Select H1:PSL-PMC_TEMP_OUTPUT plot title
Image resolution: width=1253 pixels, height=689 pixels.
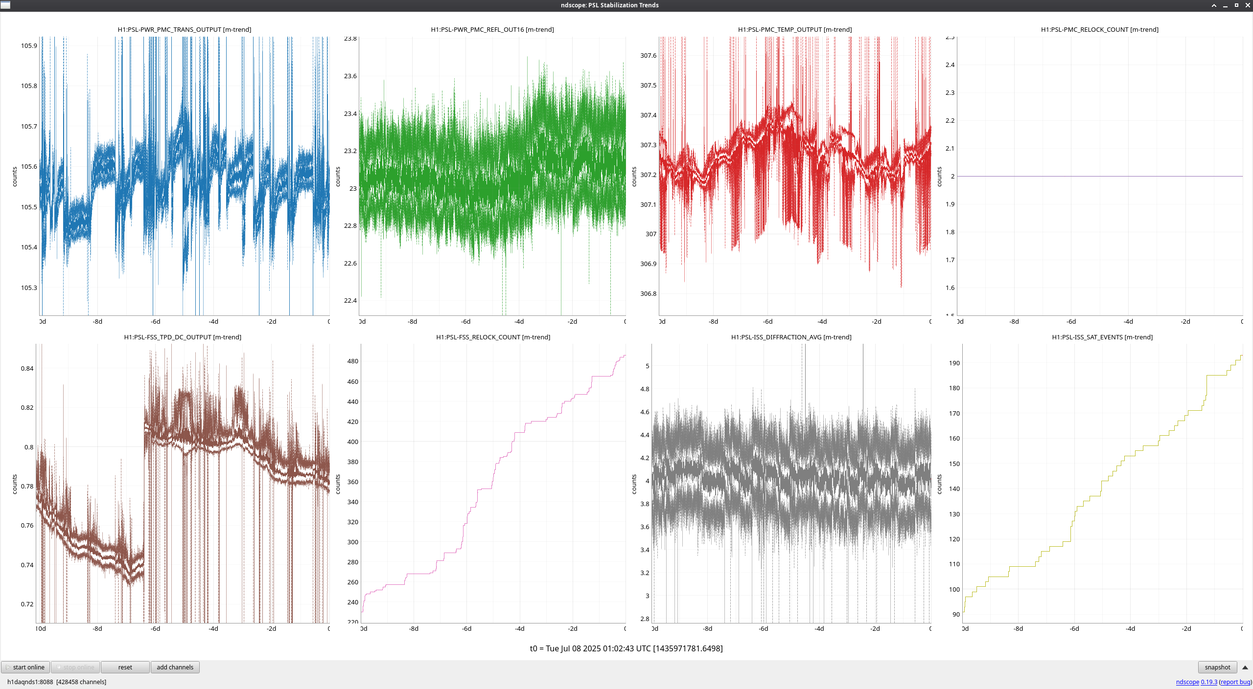795,29
